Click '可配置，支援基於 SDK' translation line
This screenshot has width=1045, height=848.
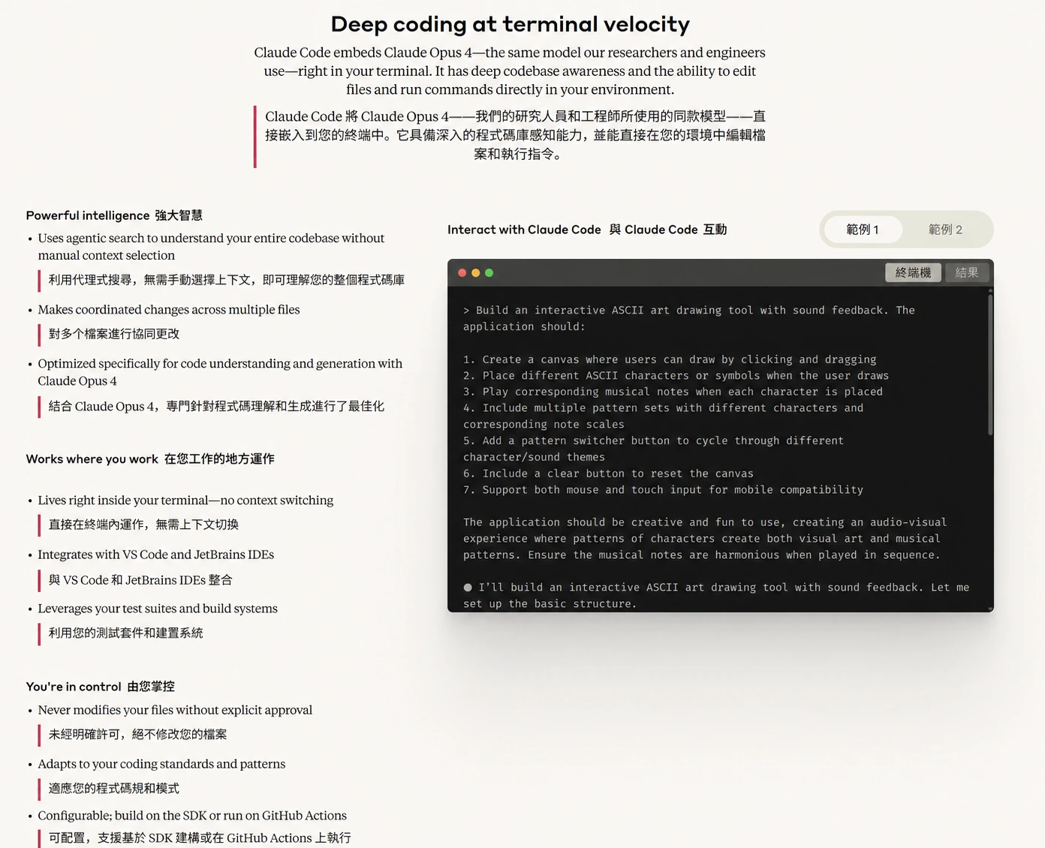(200, 838)
